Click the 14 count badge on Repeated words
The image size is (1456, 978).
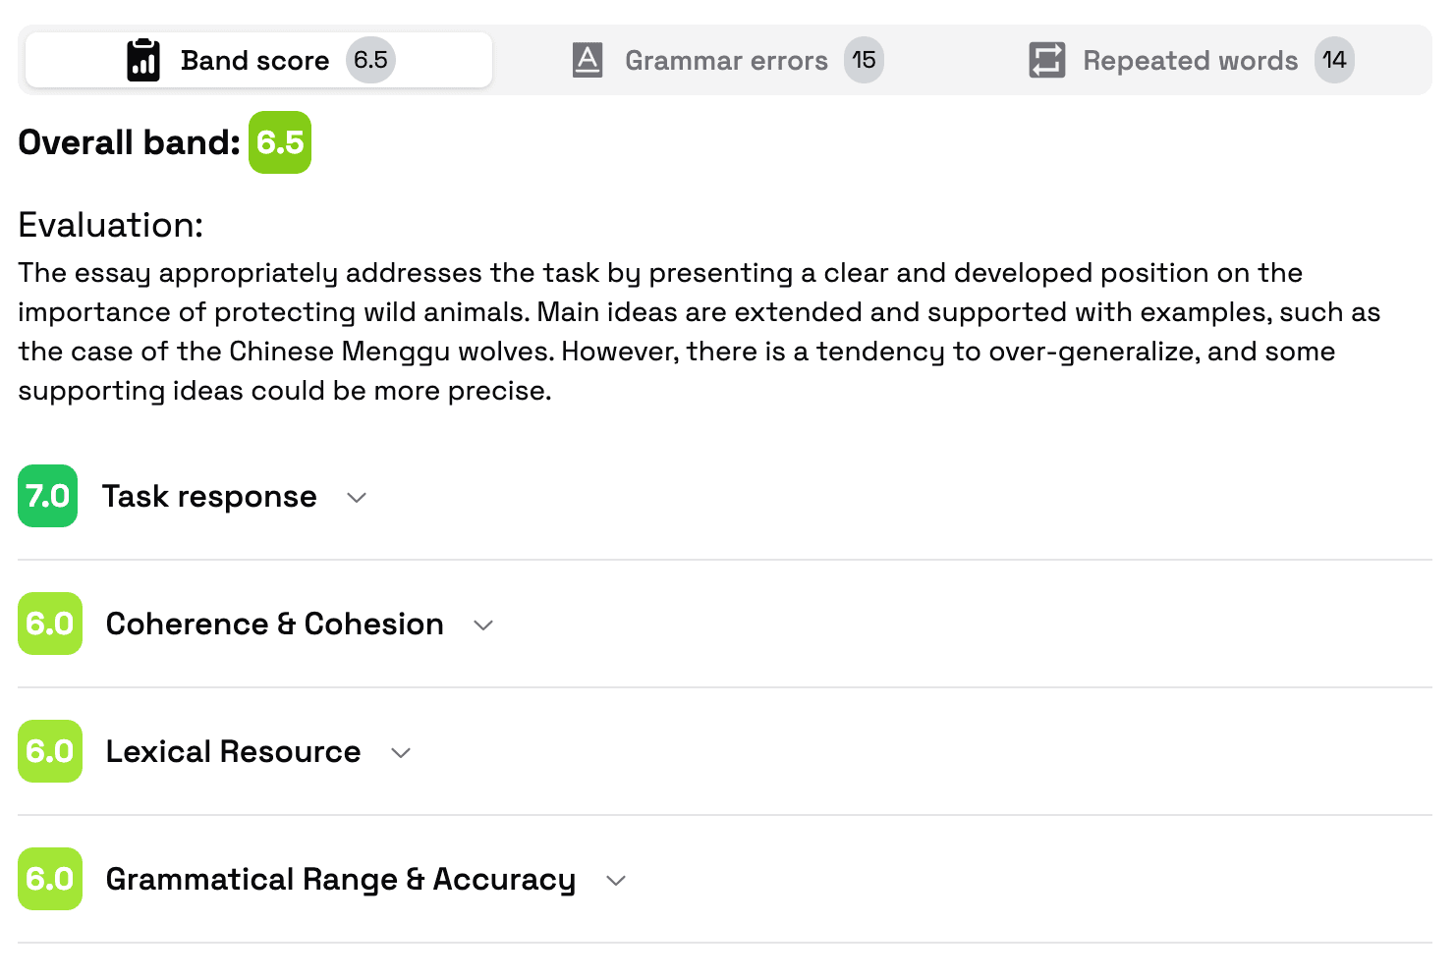(1334, 60)
